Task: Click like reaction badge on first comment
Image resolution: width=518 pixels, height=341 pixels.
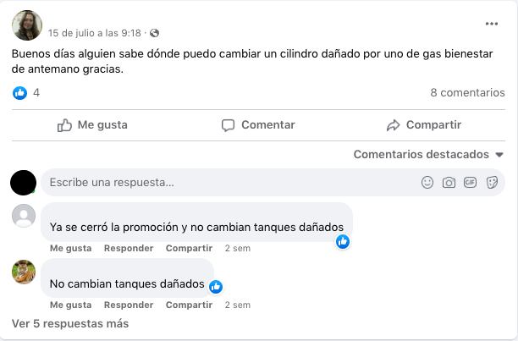Action: 343,241
